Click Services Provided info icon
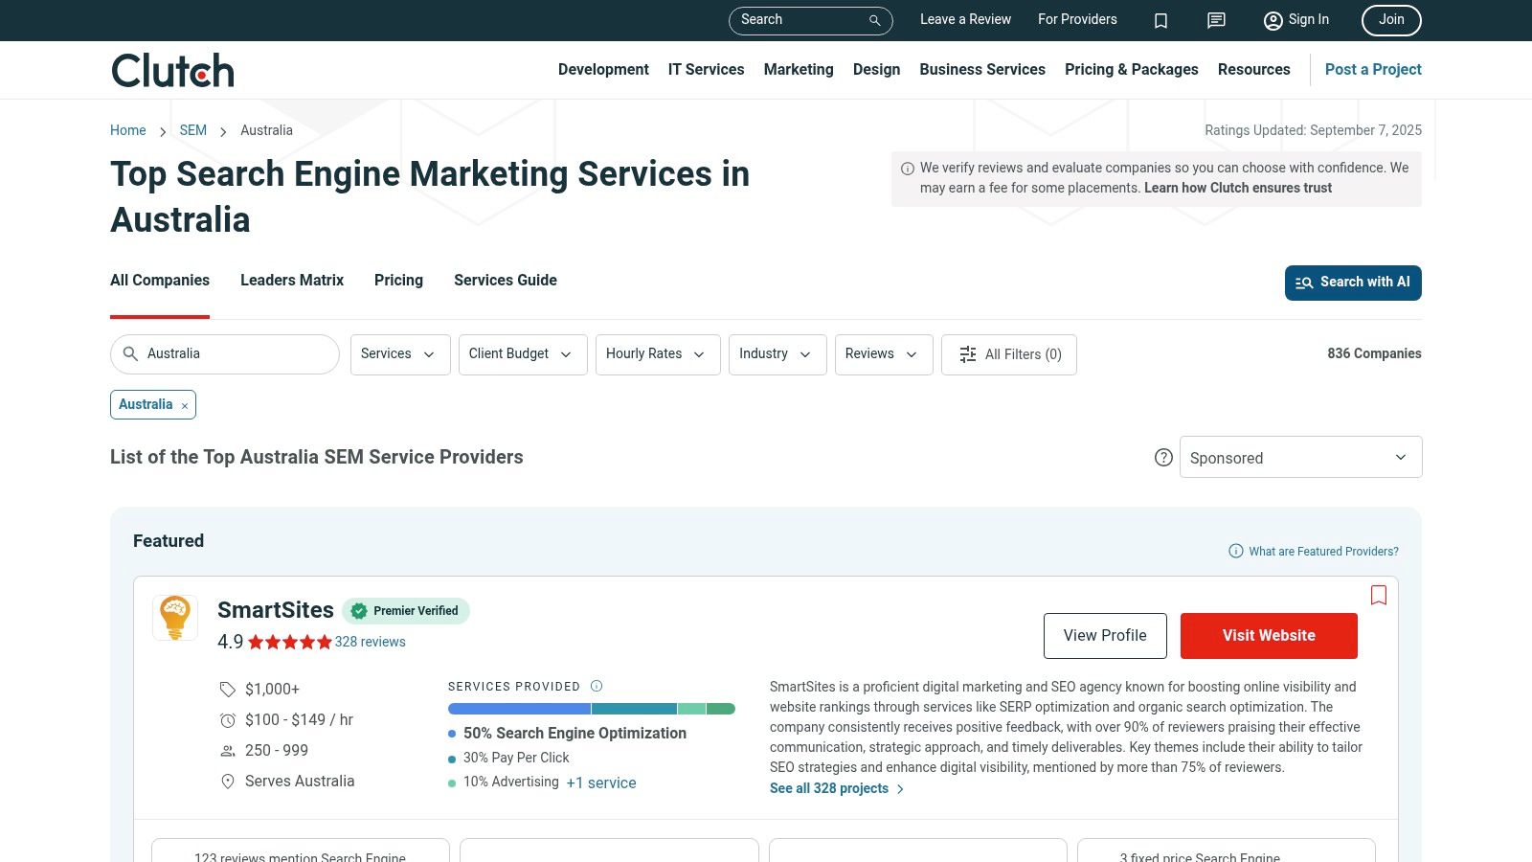The width and height of the screenshot is (1532, 862). click(x=597, y=686)
